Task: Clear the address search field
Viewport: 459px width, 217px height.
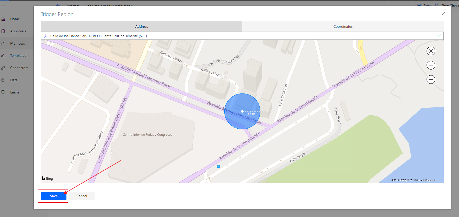Action: 439,36
